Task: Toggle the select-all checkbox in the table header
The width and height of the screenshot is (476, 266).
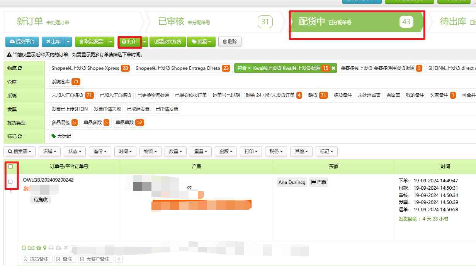Action: [11, 166]
